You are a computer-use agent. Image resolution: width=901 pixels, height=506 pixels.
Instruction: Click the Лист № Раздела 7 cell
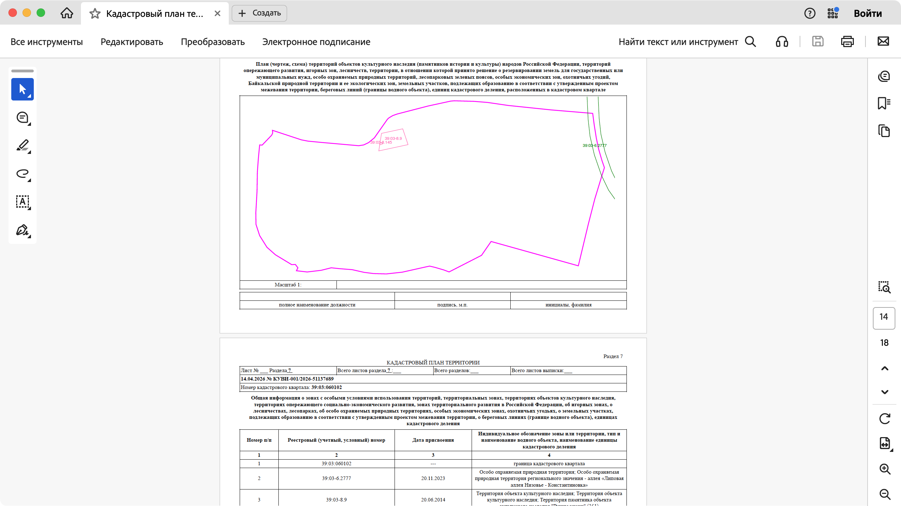point(288,371)
